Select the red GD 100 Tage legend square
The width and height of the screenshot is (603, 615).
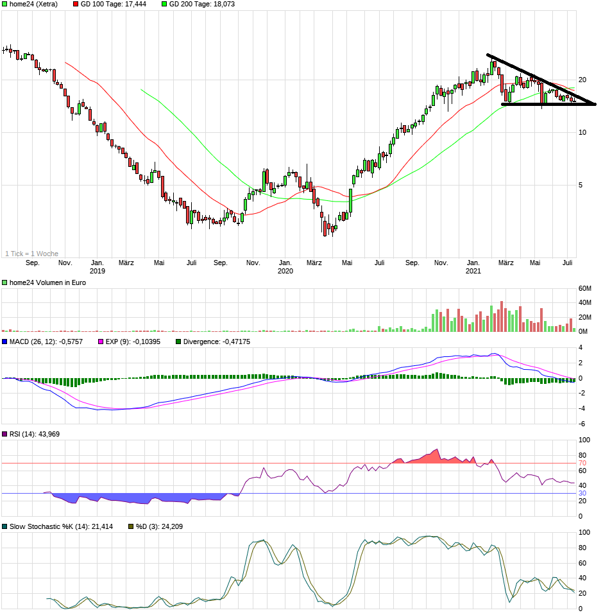pyautogui.click(x=75, y=4)
